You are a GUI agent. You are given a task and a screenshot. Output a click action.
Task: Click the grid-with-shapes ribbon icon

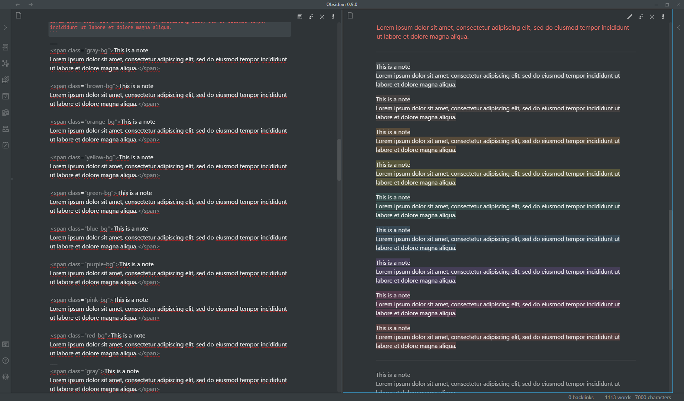coord(6,80)
